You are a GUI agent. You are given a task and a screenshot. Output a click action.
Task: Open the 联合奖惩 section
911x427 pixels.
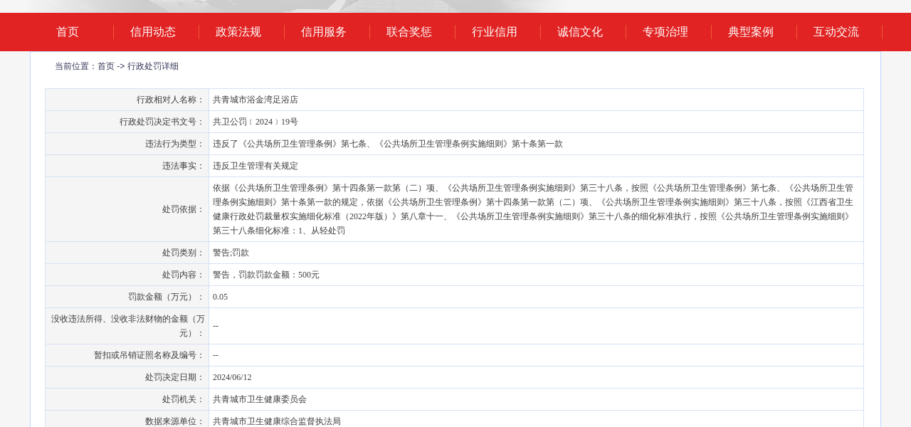[409, 32]
